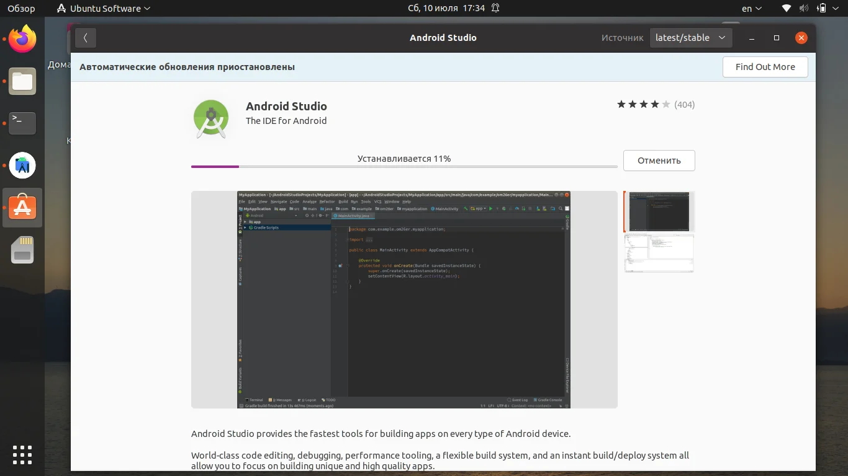This screenshot has width=848, height=476.
Task: Open the Обзор activities overview
Action: point(21,9)
